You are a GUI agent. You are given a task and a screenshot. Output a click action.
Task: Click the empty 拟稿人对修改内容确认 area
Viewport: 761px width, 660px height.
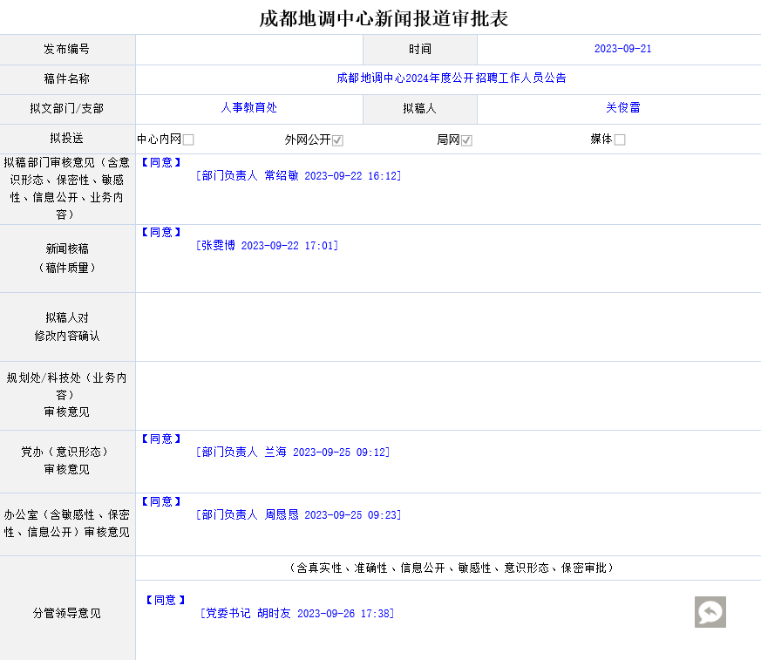[448, 327]
